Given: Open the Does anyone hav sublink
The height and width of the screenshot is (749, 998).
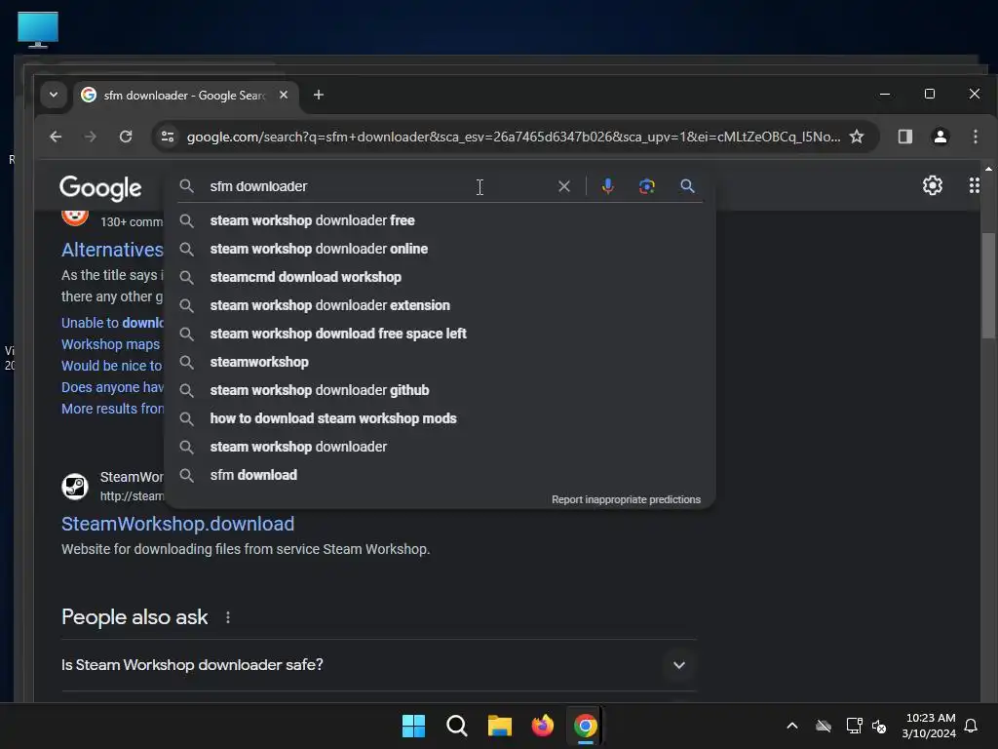Looking at the screenshot, I should point(112,387).
